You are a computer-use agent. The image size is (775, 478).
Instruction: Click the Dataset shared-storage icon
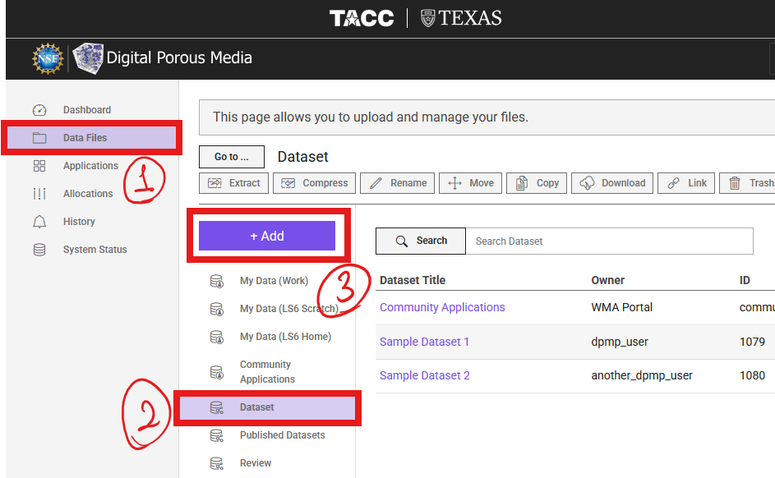coord(217,408)
